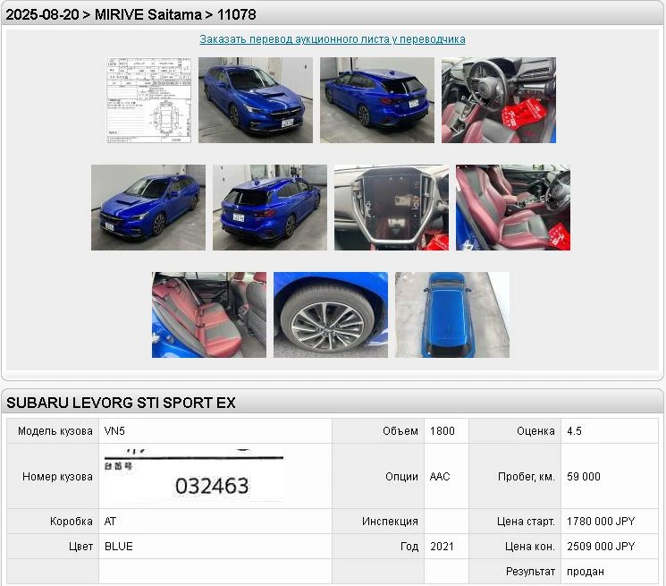Click the SUBARU LEVORG STI SPORT EX heading

pyautogui.click(x=122, y=403)
